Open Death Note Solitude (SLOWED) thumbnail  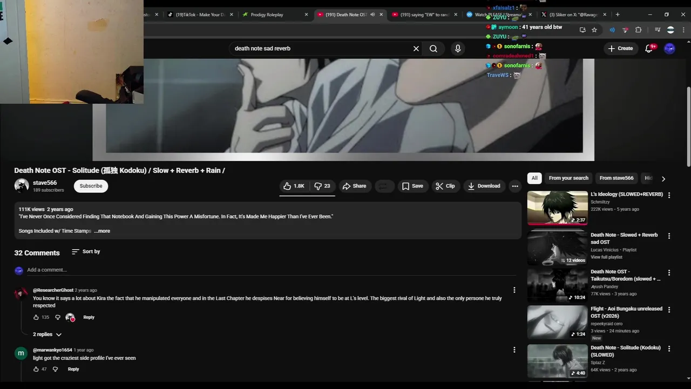(558, 361)
